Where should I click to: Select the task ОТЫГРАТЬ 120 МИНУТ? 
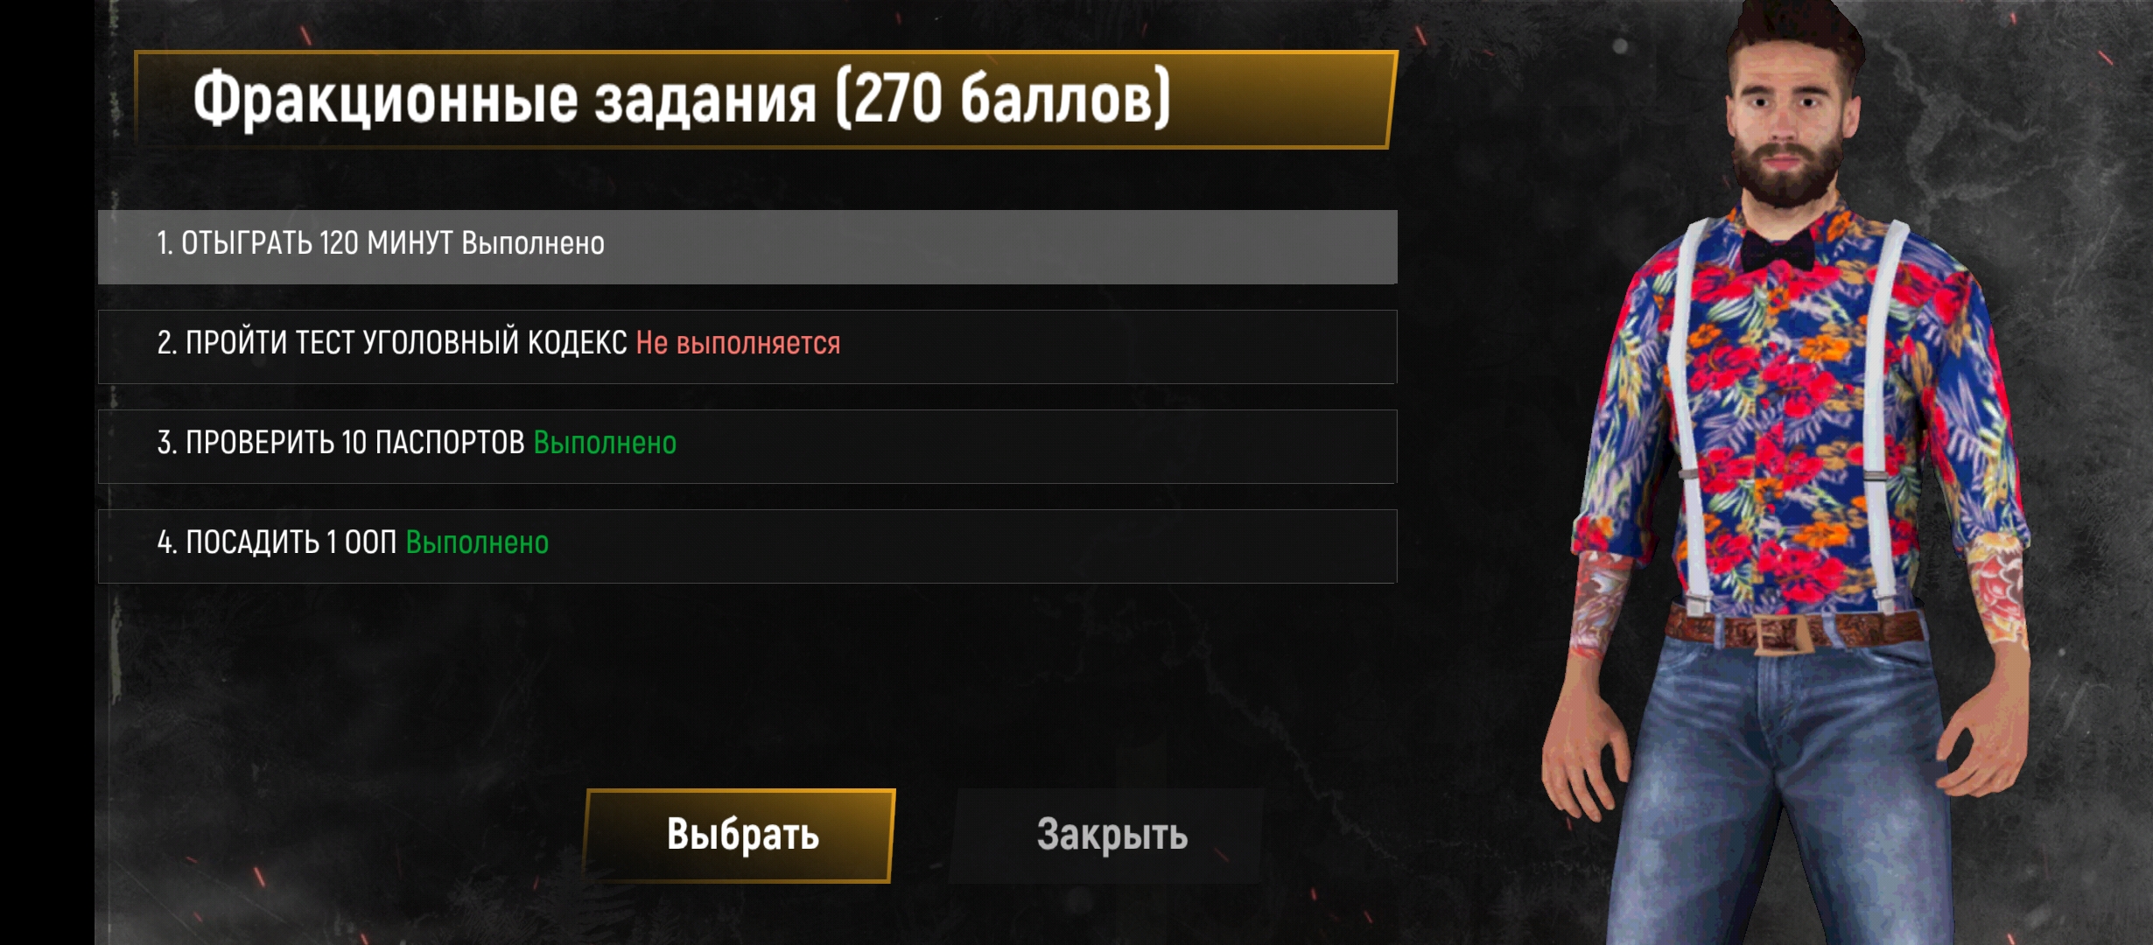click(747, 247)
